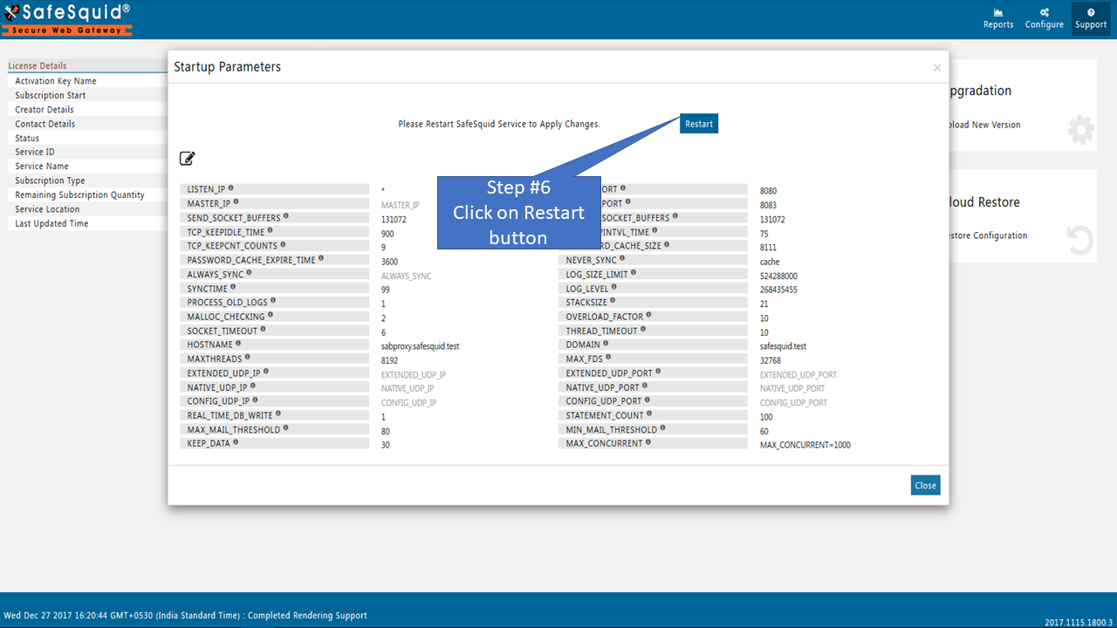Select Remaining Subscription Quantity entry
Image resolution: width=1117 pixels, height=628 pixels.
pyautogui.click(x=80, y=195)
